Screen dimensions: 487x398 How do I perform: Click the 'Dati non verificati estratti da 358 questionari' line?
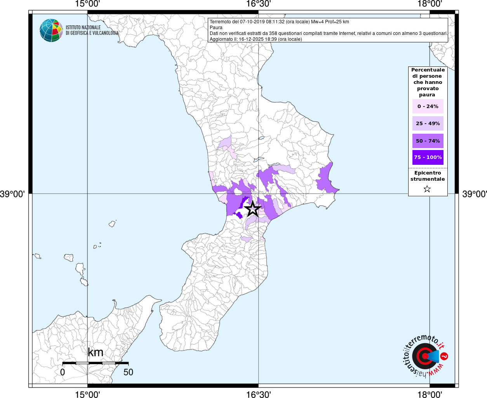click(329, 33)
